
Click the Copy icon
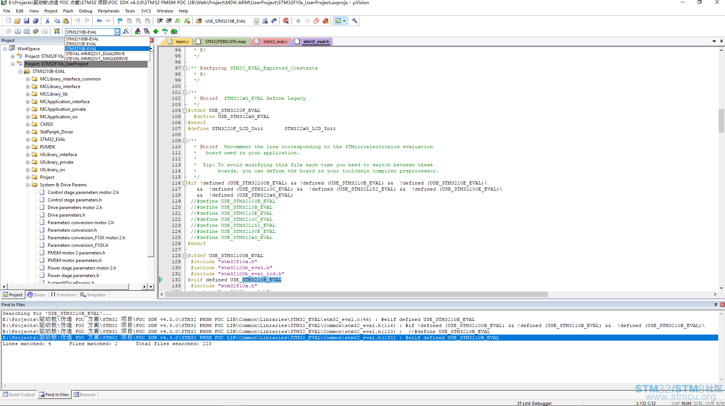point(57,21)
